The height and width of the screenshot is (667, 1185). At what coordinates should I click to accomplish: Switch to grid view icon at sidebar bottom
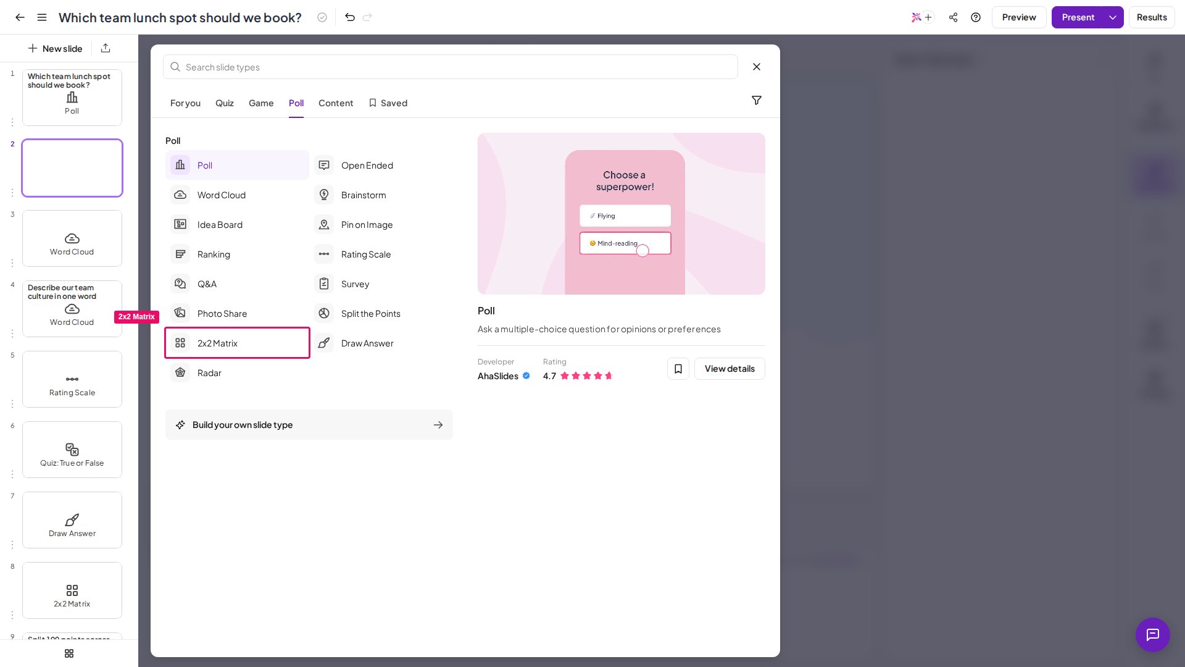click(x=69, y=653)
